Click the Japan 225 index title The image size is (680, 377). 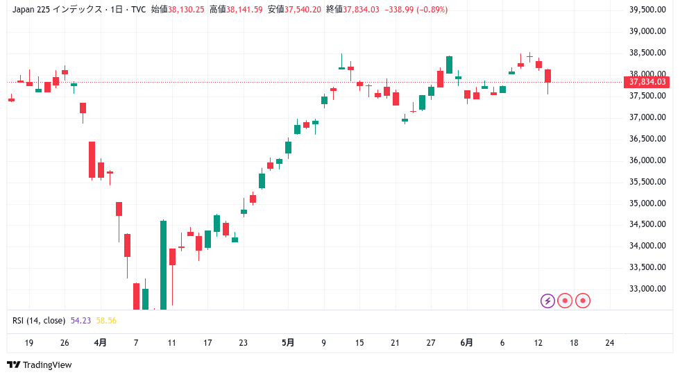click(x=79, y=10)
